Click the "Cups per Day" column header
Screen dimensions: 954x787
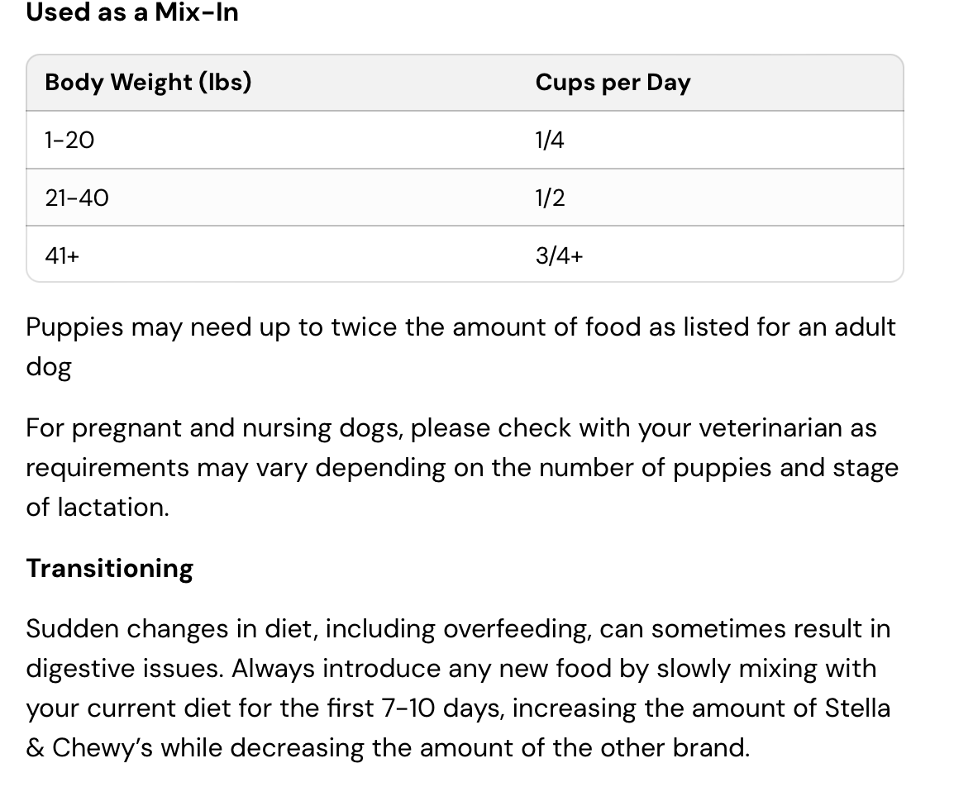coord(613,83)
